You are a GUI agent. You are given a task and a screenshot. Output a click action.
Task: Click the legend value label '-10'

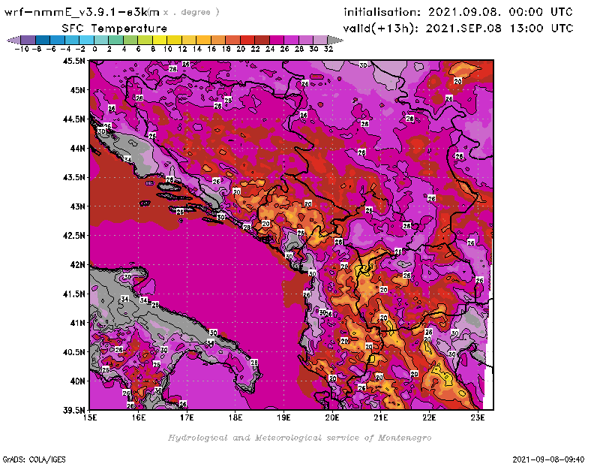coord(22,49)
